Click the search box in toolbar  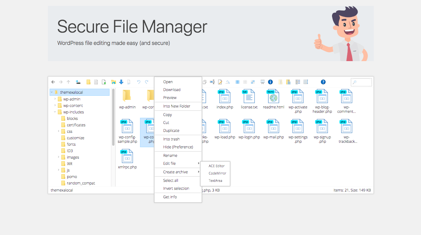361,82
